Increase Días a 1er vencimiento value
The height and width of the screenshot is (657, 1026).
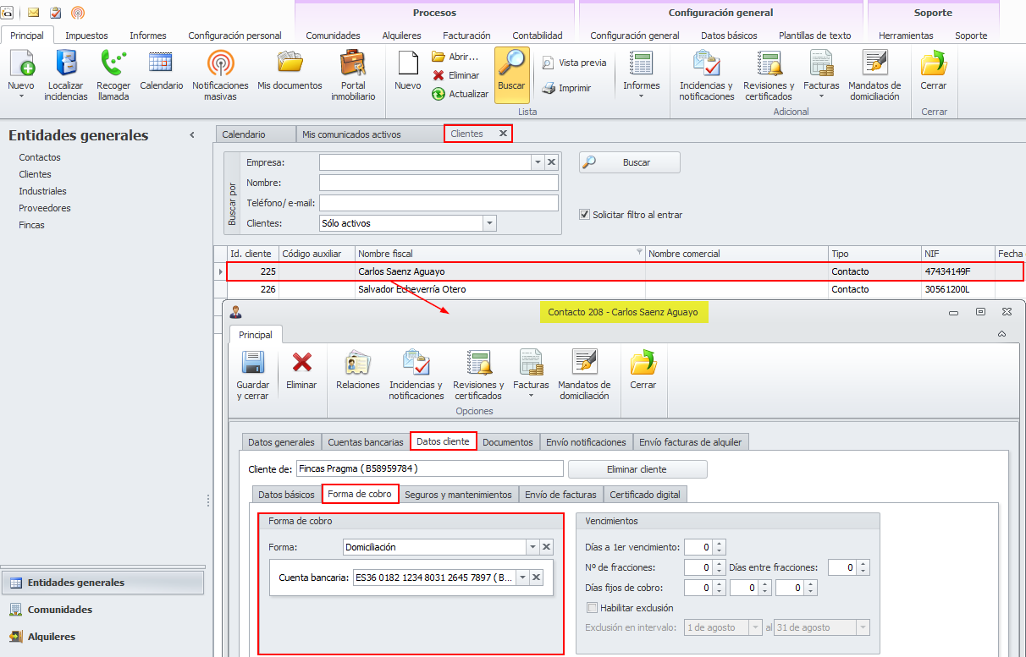click(720, 544)
